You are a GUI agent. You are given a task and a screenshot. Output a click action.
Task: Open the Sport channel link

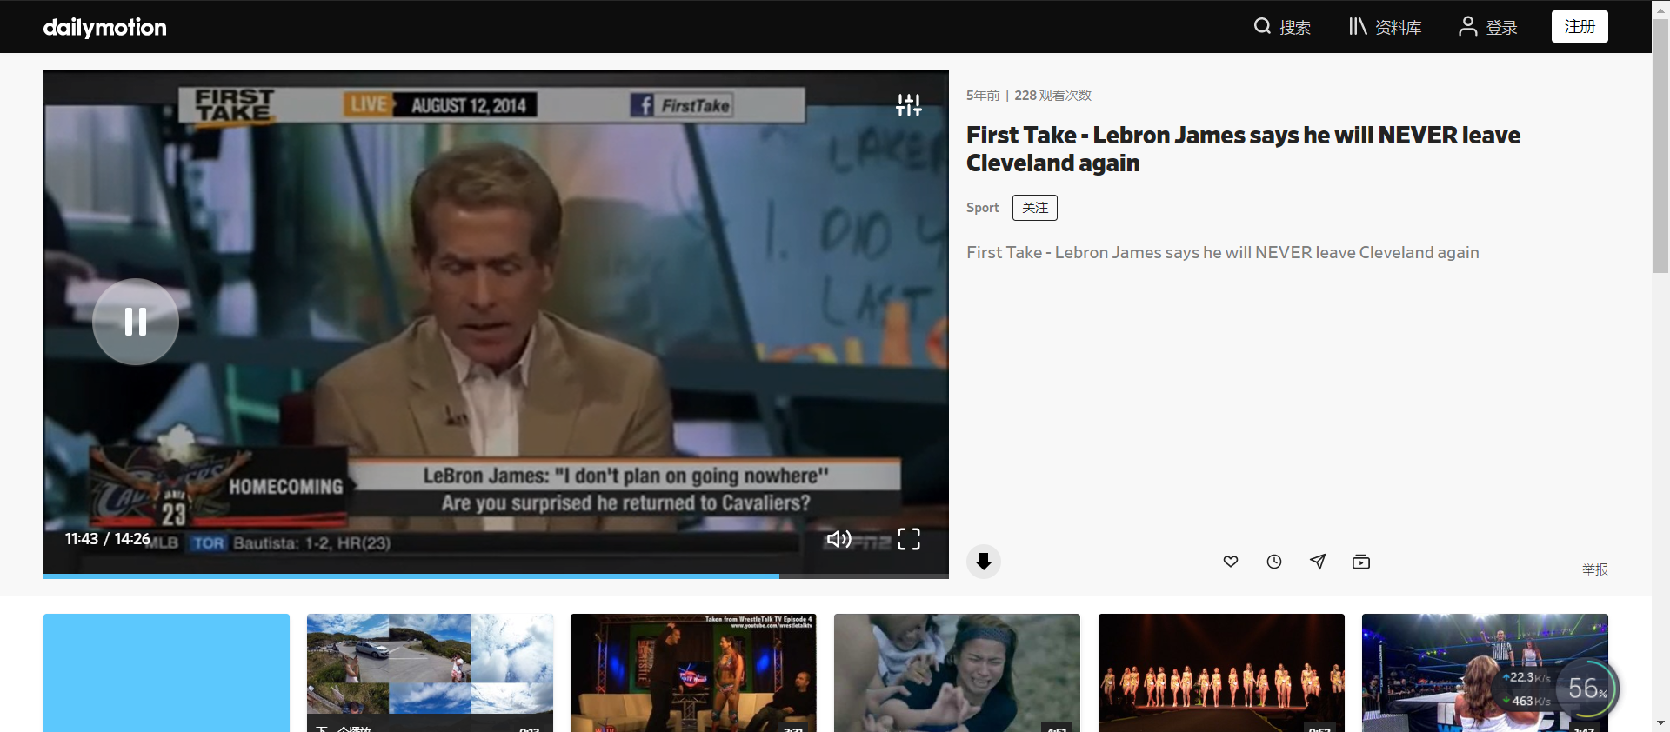(983, 208)
